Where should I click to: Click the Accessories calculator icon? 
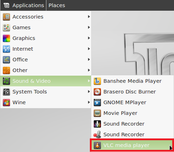6,17
